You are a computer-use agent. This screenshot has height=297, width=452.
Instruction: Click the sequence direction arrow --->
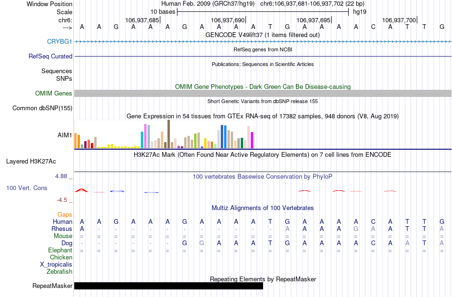coord(67,28)
